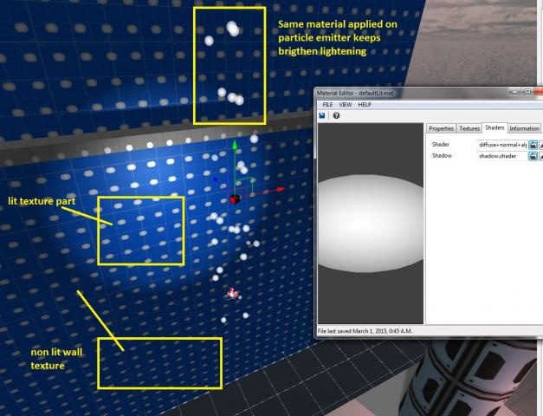Image resolution: width=543 pixels, height=416 pixels.
Task: Click the save icon in Material Editor toolbar
Action: 322,115
